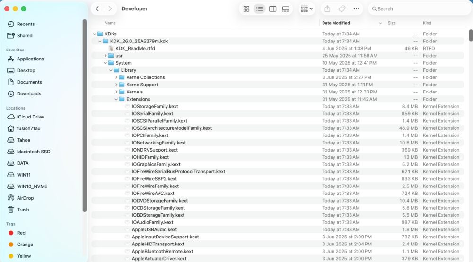This screenshot has height=262, width=473.
Task: Open the more actions ellipsis menu
Action: 356,8
